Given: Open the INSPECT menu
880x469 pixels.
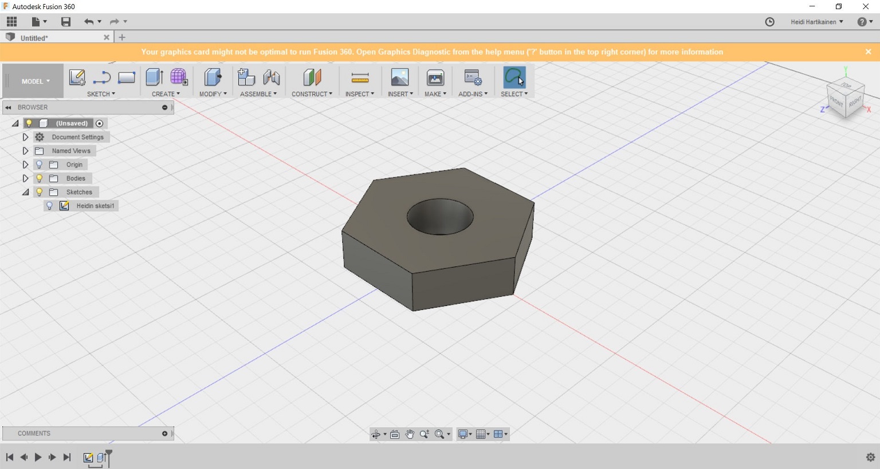Looking at the screenshot, I should [x=360, y=94].
